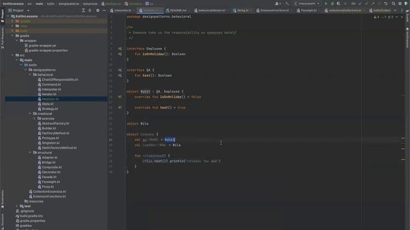
Task: Click gutter implemented icon beside interface QA
Action: (x=120, y=70)
